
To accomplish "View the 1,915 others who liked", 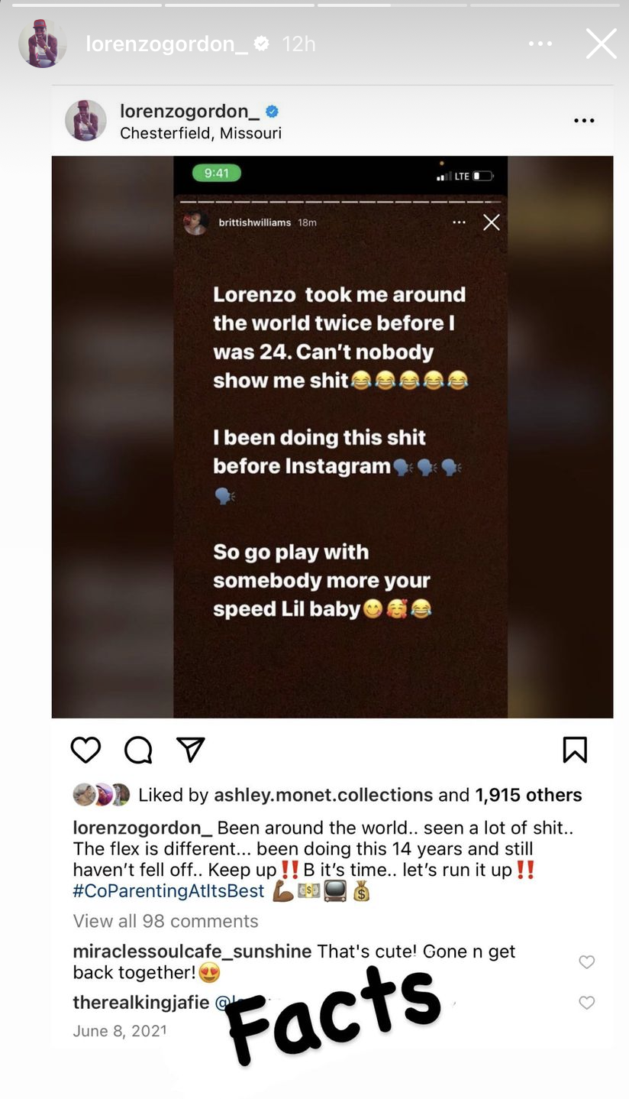I will pyautogui.click(x=528, y=795).
